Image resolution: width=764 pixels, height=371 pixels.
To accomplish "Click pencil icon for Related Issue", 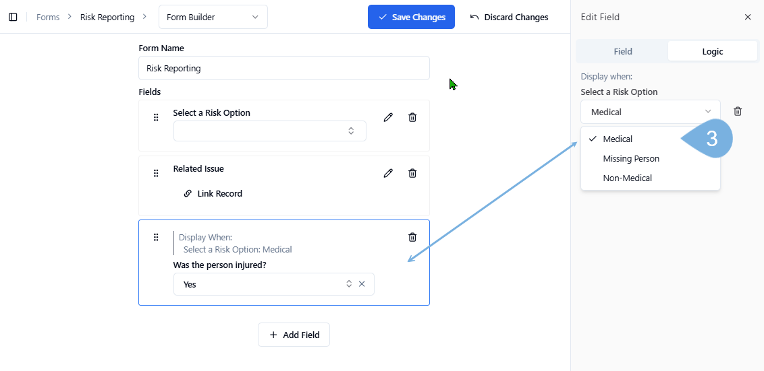I will pyautogui.click(x=388, y=173).
